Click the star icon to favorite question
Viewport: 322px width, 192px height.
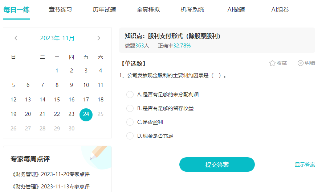[272, 63]
